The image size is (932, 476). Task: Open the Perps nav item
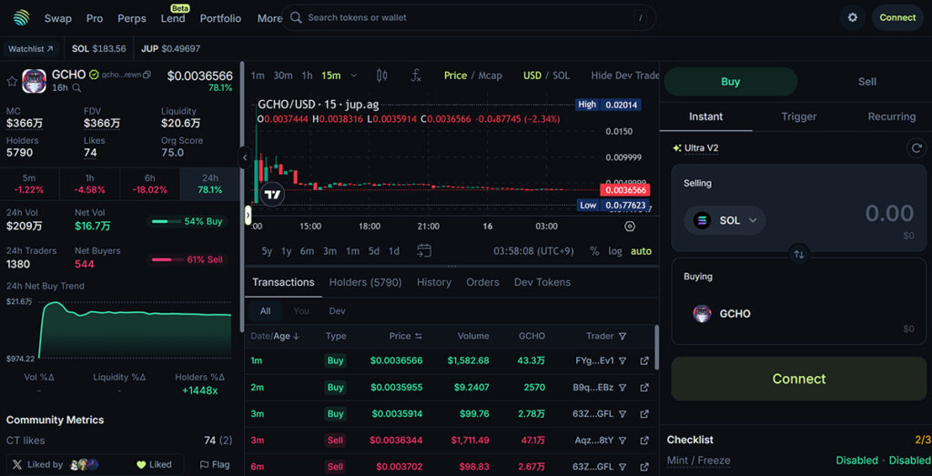132,18
